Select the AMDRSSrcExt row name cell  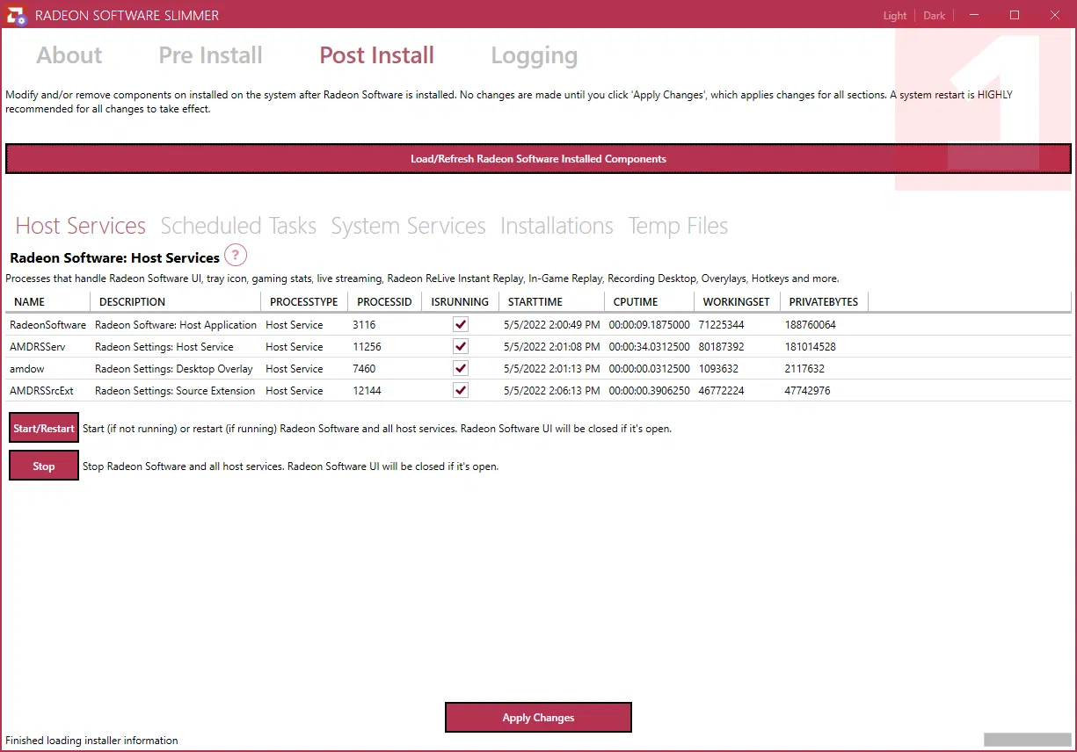[x=41, y=391]
